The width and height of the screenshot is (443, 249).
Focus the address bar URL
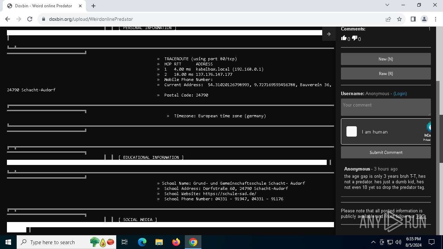pyautogui.click(x=91, y=19)
